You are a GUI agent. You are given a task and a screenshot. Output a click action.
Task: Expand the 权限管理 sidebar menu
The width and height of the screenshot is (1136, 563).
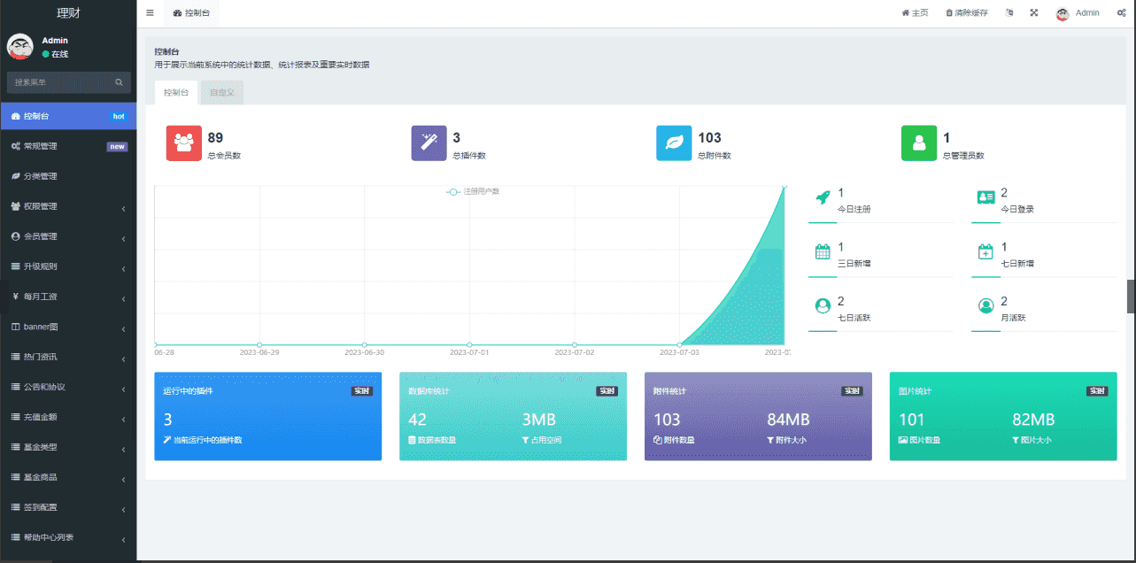click(x=68, y=206)
